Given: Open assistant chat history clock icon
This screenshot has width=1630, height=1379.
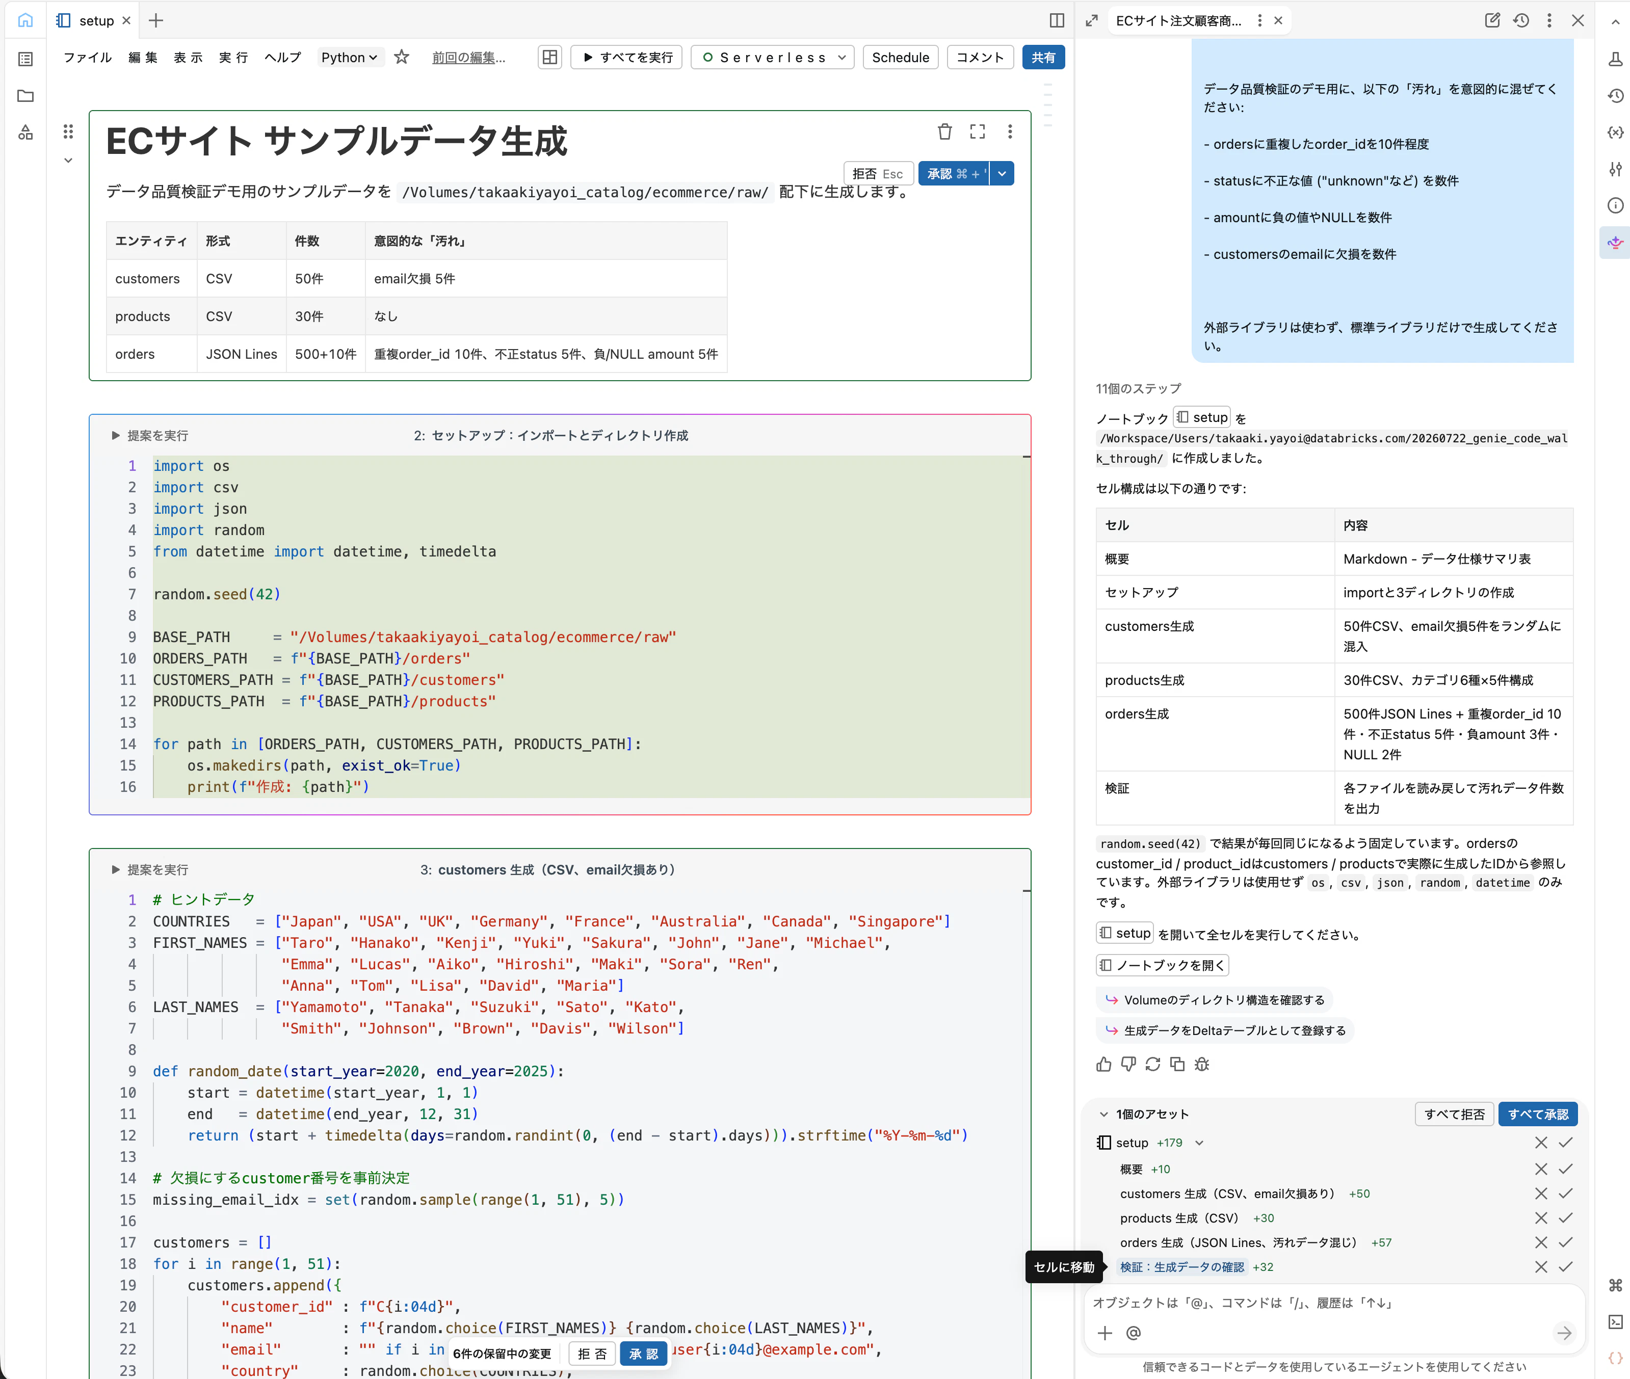Looking at the screenshot, I should (x=1520, y=20).
